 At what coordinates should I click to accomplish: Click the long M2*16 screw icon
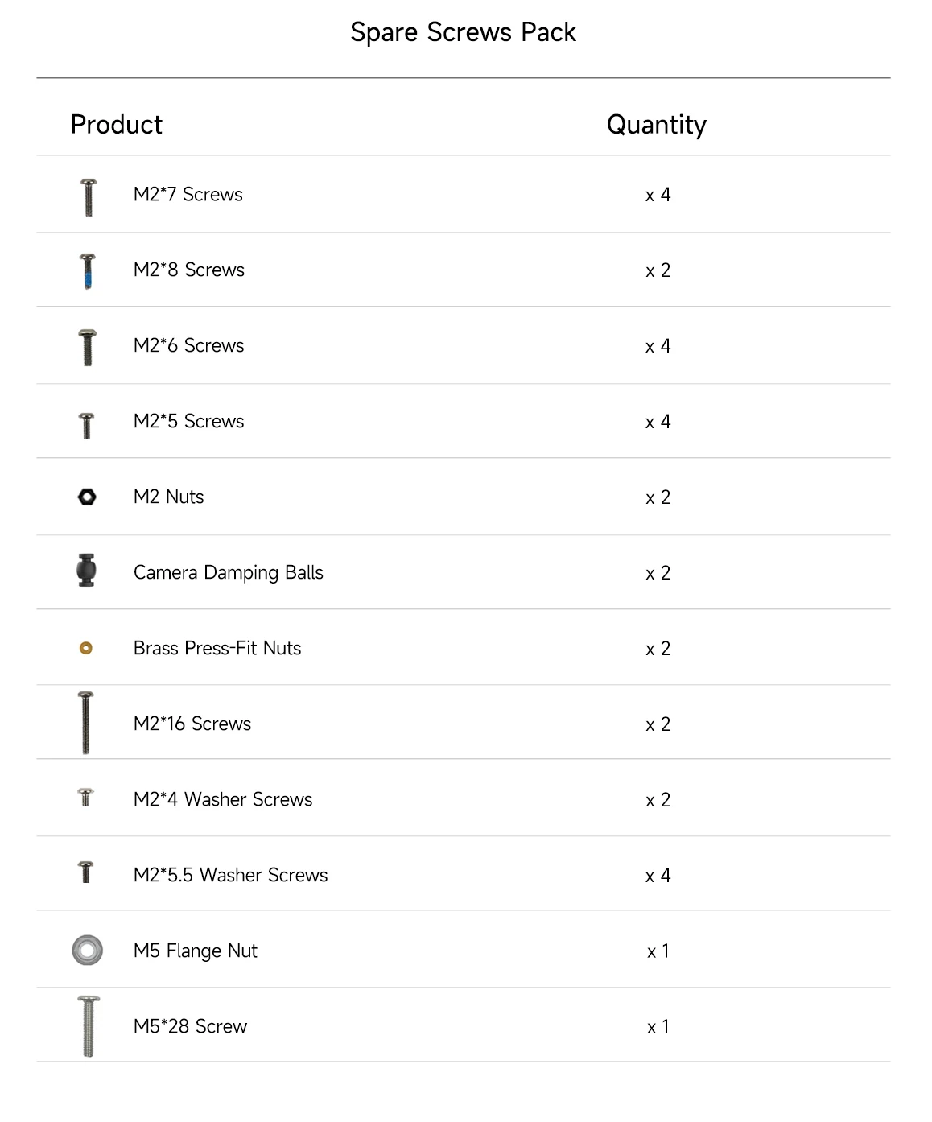[85, 722]
